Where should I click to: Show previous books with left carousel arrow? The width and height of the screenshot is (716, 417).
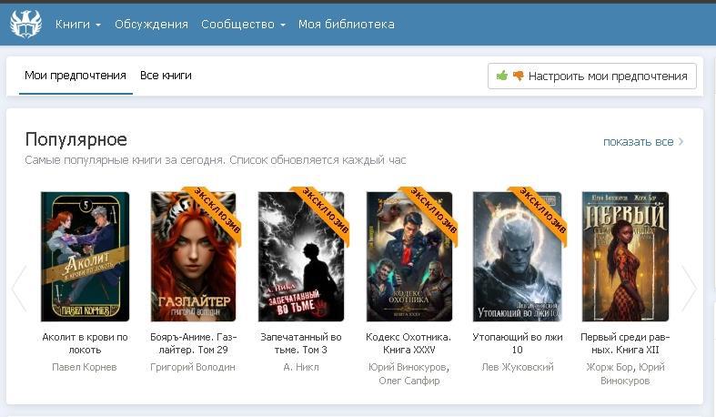[19, 289]
